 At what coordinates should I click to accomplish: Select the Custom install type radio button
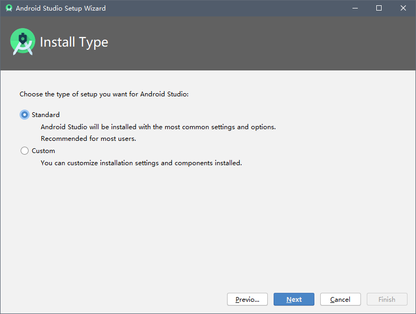point(24,151)
